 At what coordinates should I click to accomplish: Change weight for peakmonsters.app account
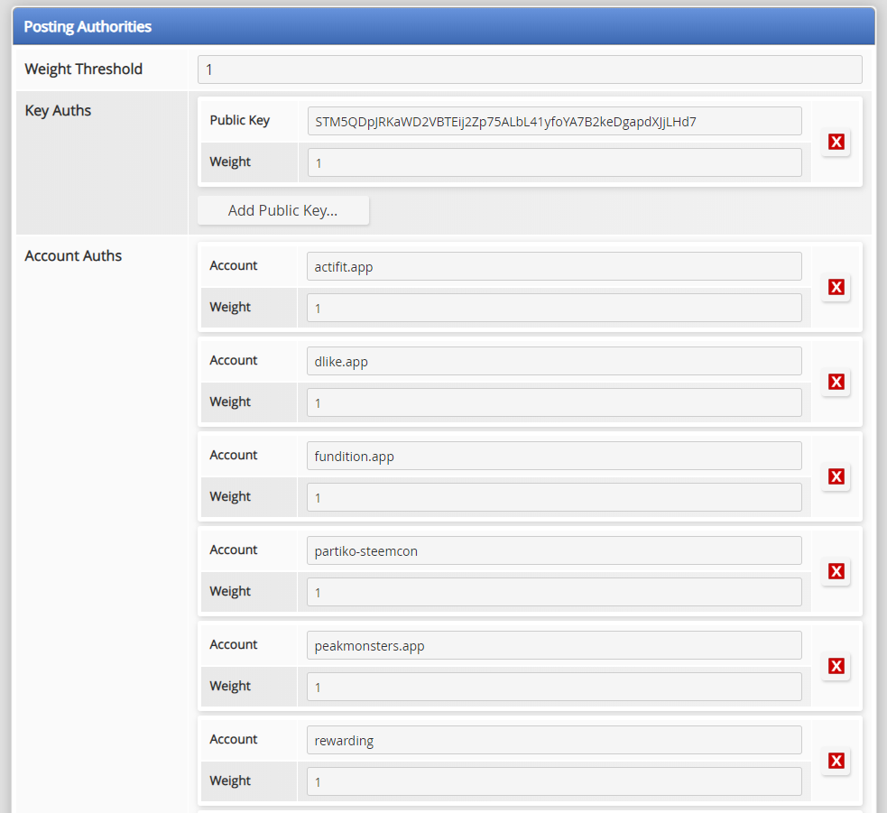coord(554,687)
